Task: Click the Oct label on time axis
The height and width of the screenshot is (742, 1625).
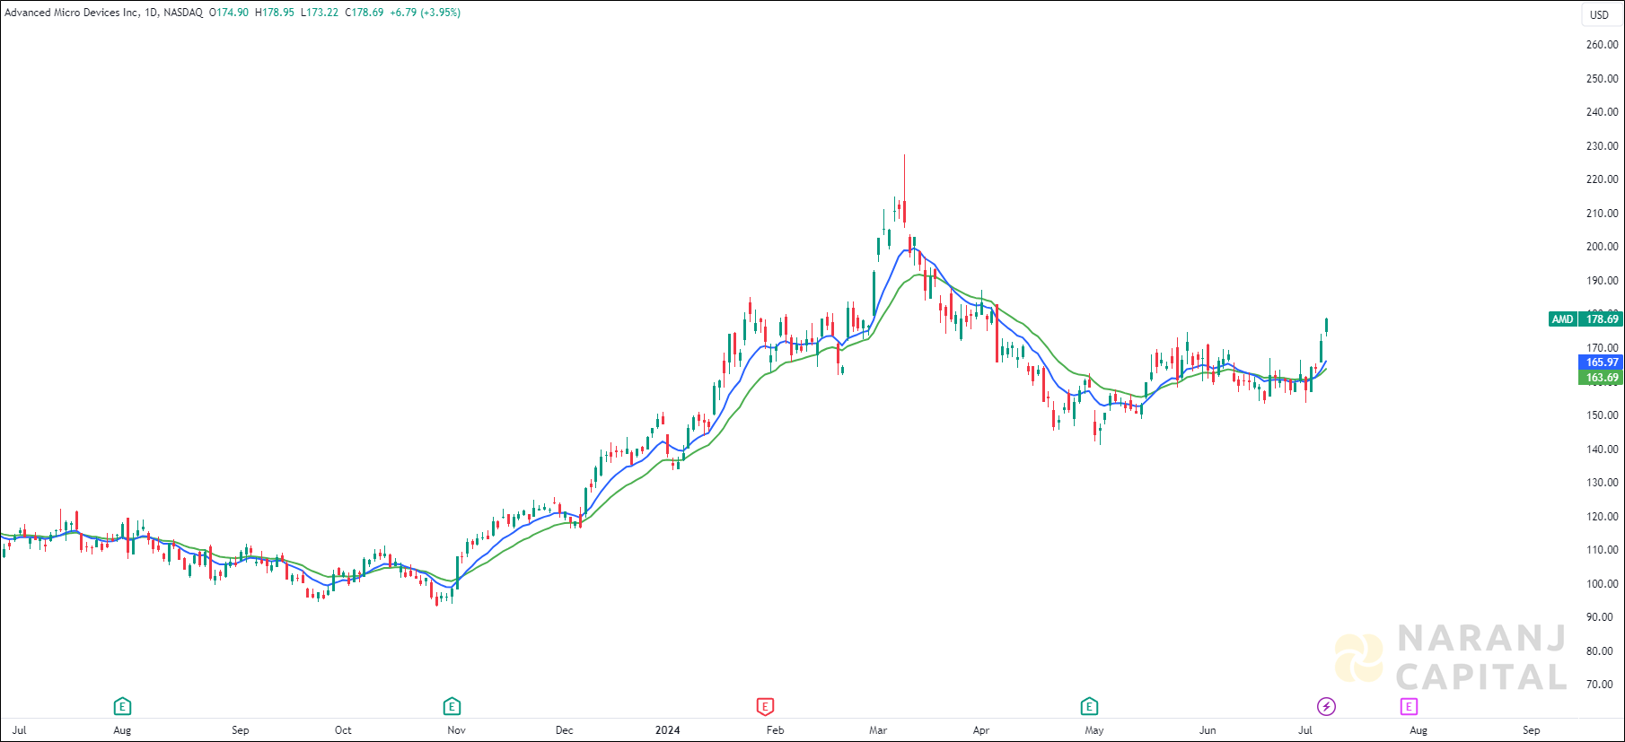Action: pos(343,730)
